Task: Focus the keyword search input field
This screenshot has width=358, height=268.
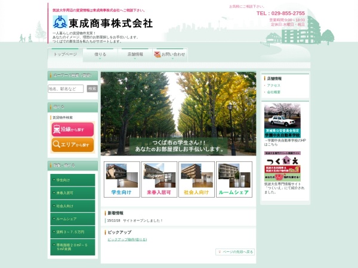Action: coord(66,89)
